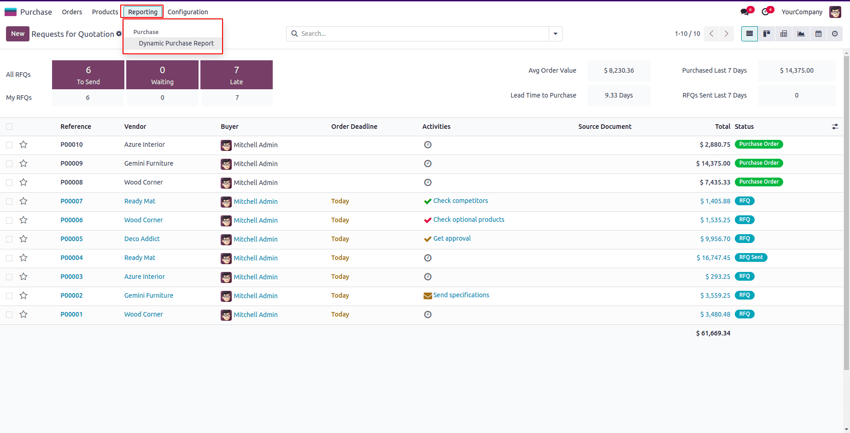Filter by Waiting RFQs card
Image resolution: width=850 pixels, height=433 pixels.
pos(162,75)
